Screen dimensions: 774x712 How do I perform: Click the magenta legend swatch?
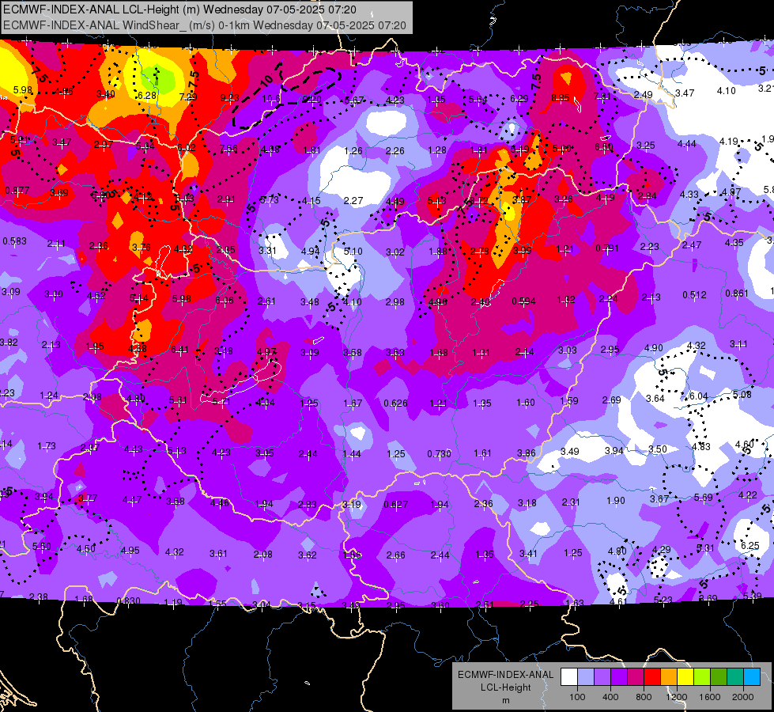636,676
